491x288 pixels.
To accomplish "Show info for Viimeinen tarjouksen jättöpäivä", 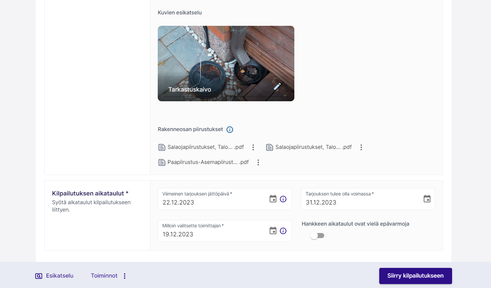I will pos(283,199).
